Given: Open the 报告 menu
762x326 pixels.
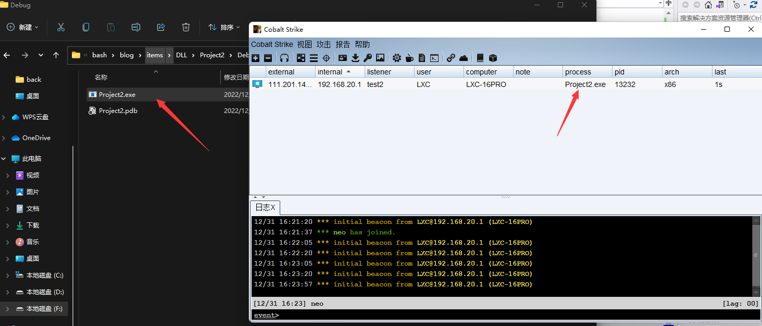Looking at the screenshot, I should (x=343, y=44).
